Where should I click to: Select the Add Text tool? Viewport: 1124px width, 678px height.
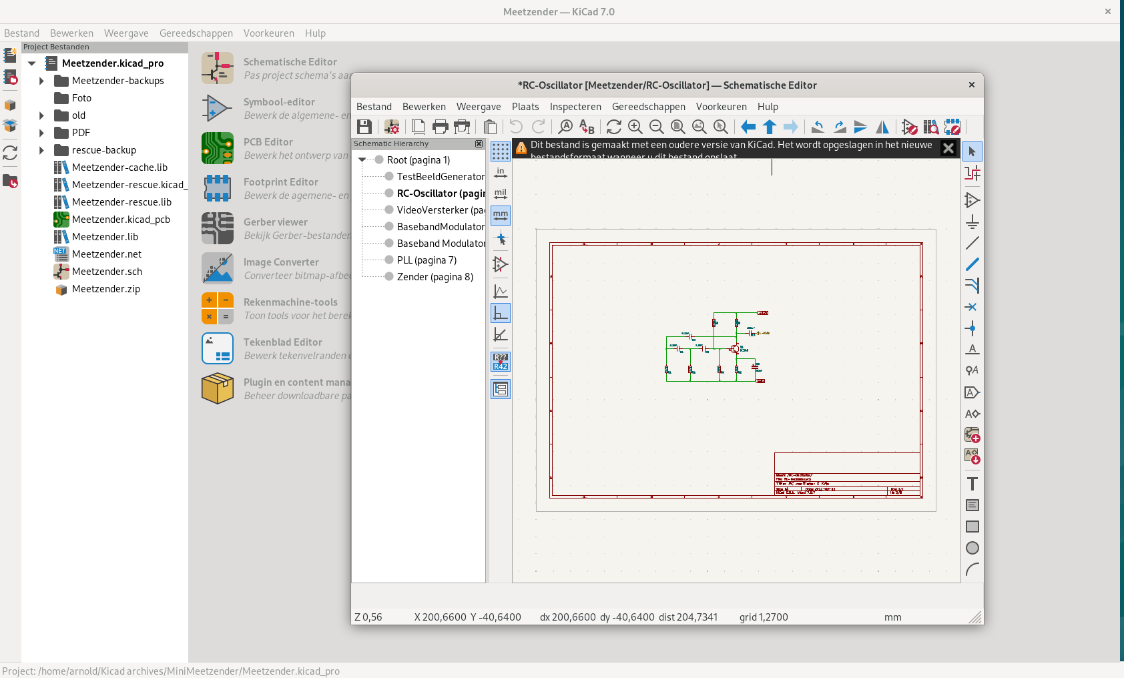pos(972,484)
